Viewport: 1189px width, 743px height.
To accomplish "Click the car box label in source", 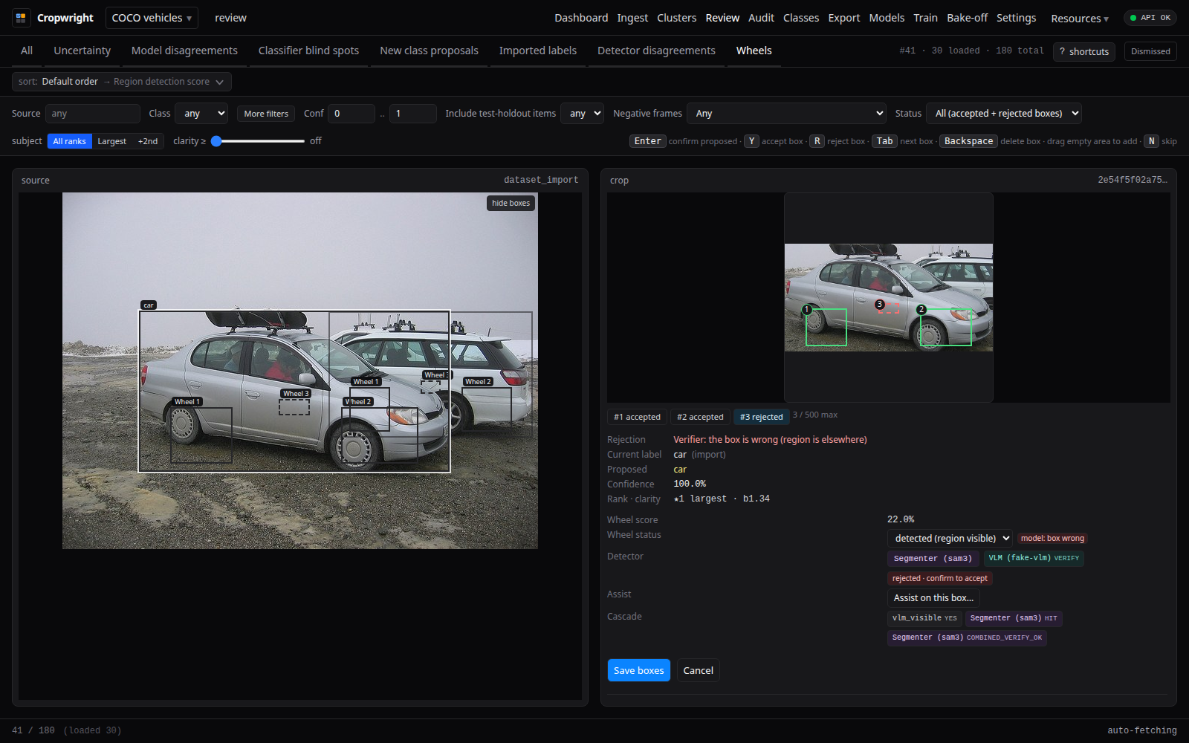I will click(x=149, y=305).
